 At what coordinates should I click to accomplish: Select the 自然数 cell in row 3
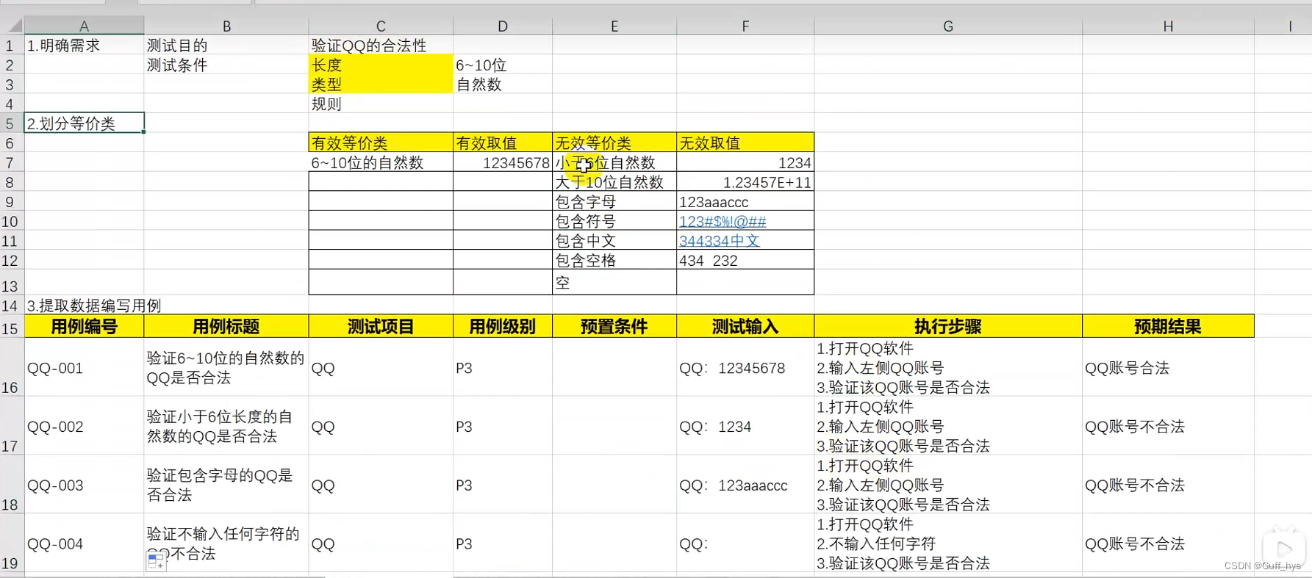click(x=503, y=84)
